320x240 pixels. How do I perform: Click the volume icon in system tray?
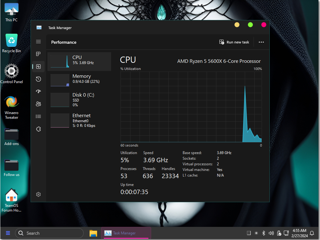271,233
